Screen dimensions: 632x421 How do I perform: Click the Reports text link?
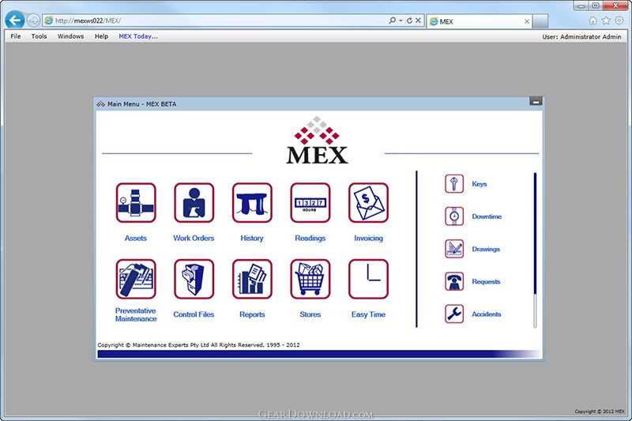pos(252,314)
